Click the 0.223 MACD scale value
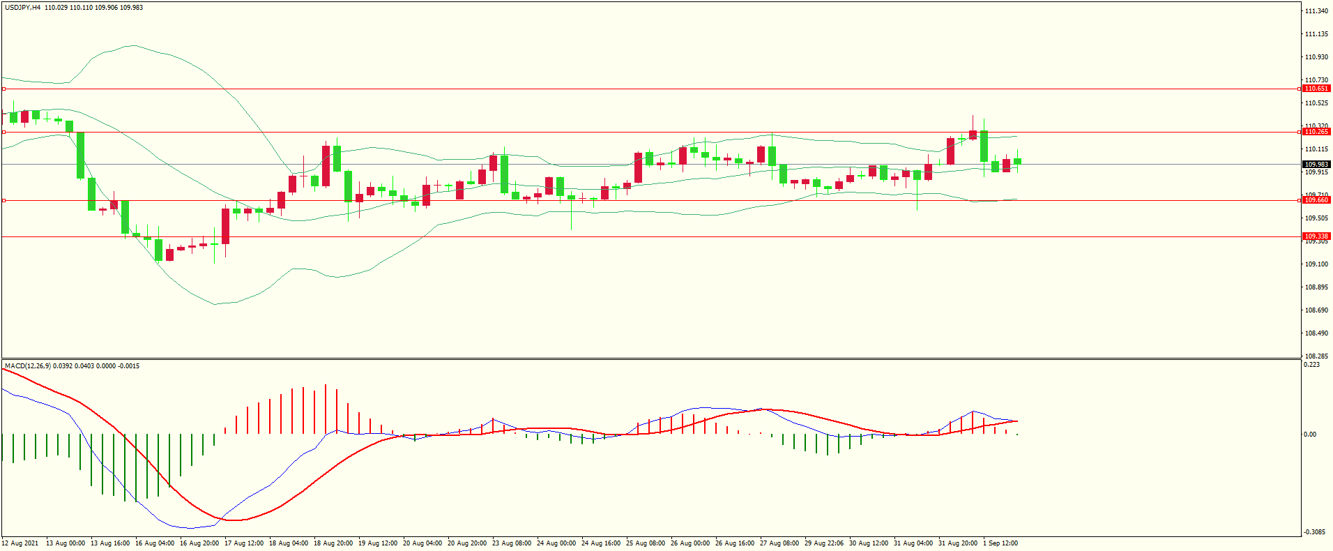 pos(1311,365)
